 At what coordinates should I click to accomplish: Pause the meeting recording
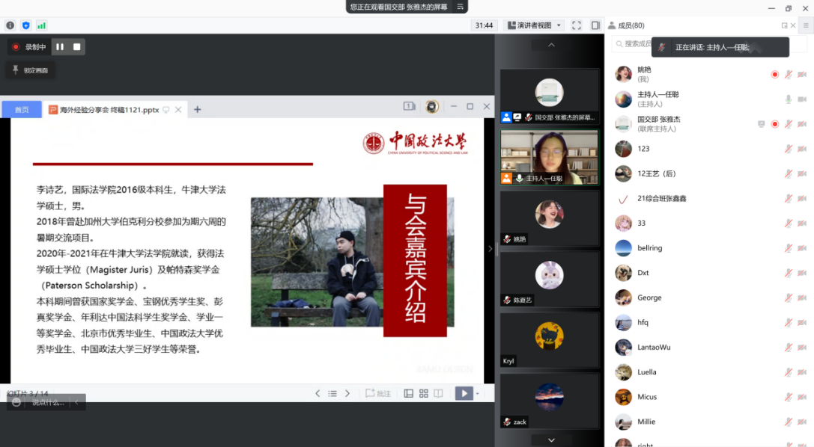pos(60,47)
